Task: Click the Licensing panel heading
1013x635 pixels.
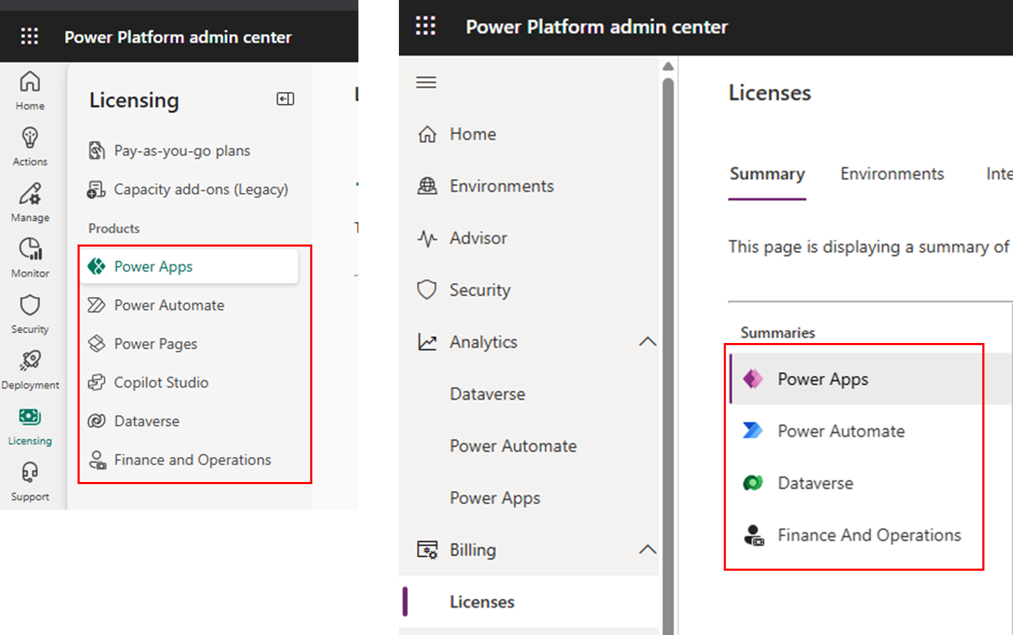Action: pos(134,101)
